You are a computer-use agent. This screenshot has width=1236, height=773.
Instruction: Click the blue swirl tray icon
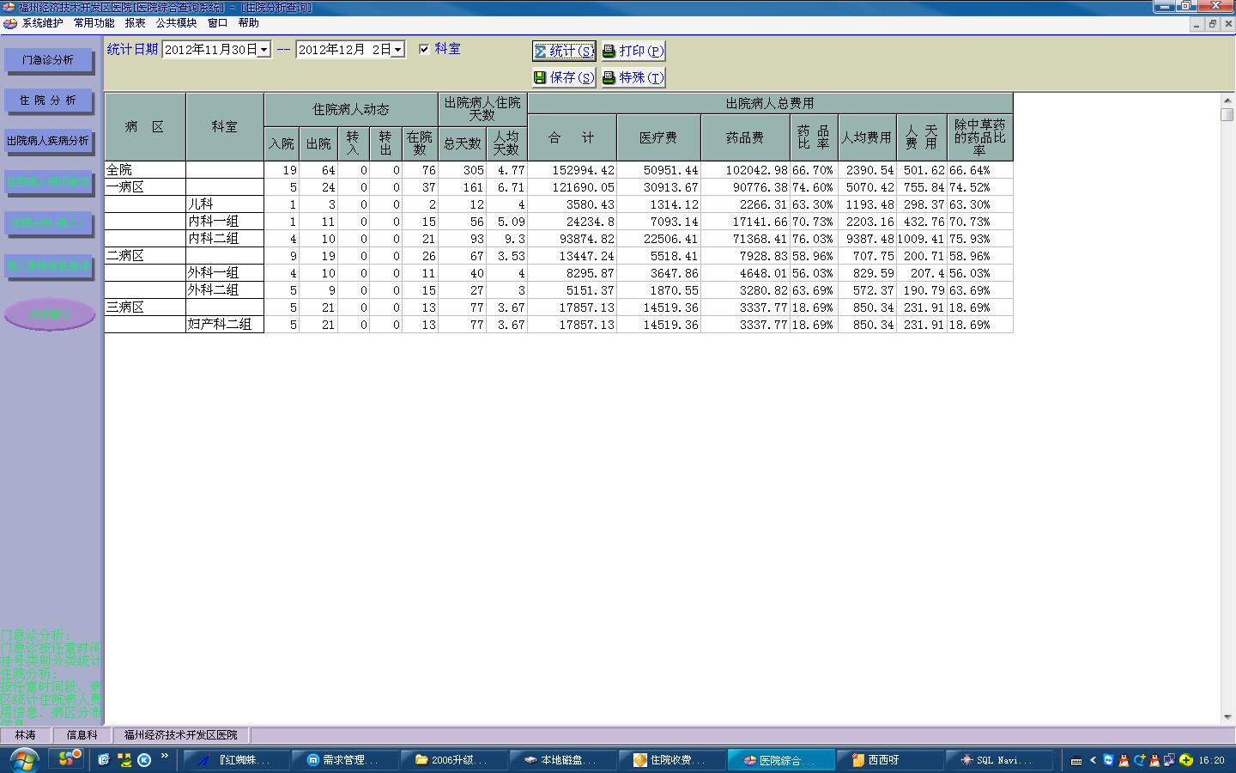pos(1140,760)
